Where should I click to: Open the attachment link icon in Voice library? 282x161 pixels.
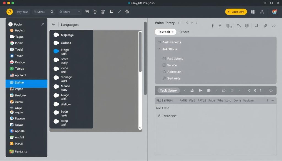coord(239,25)
